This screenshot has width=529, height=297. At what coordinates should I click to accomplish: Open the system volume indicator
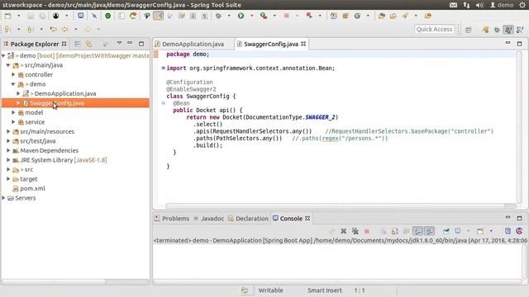pos(479,5)
